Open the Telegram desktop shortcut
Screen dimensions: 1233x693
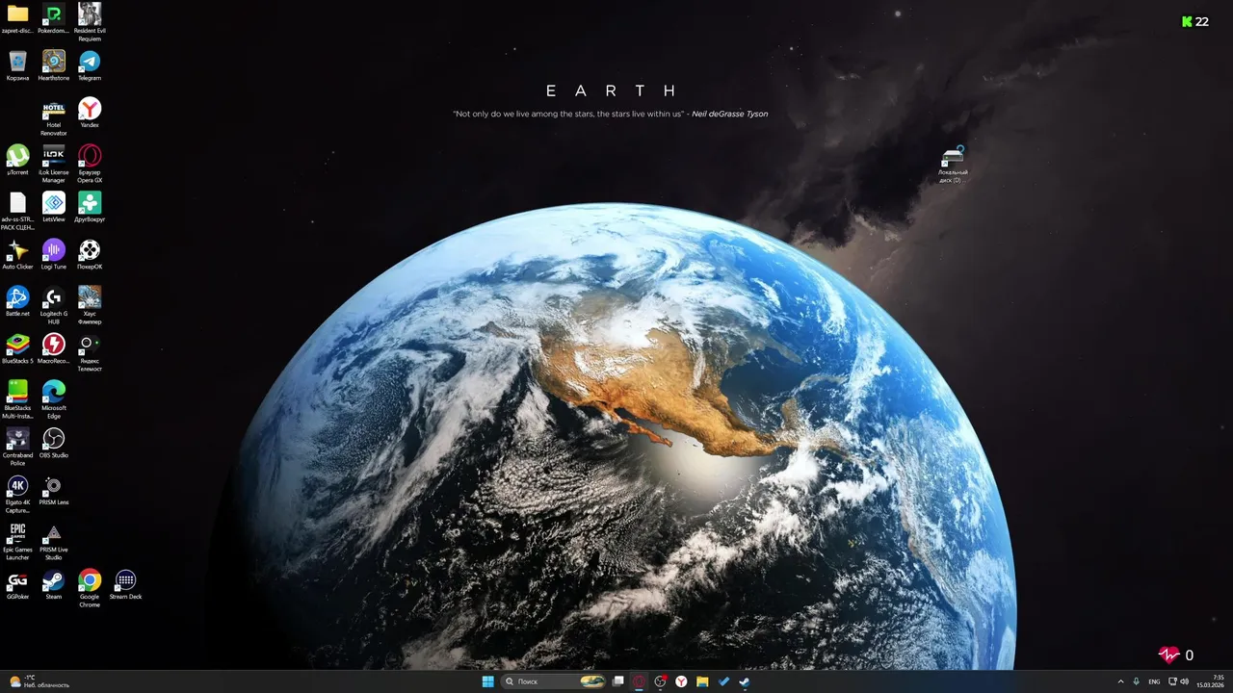[x=90, y=65]
